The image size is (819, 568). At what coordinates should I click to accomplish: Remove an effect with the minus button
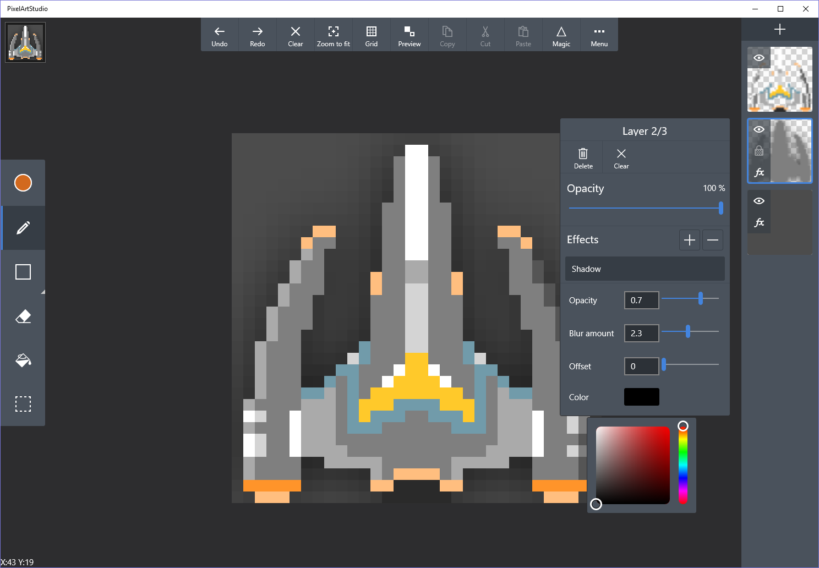(x=713, y=239)
